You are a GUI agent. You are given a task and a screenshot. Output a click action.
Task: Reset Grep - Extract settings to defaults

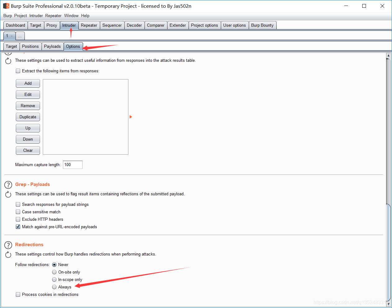pyautogui.click(x=8, y=61)
